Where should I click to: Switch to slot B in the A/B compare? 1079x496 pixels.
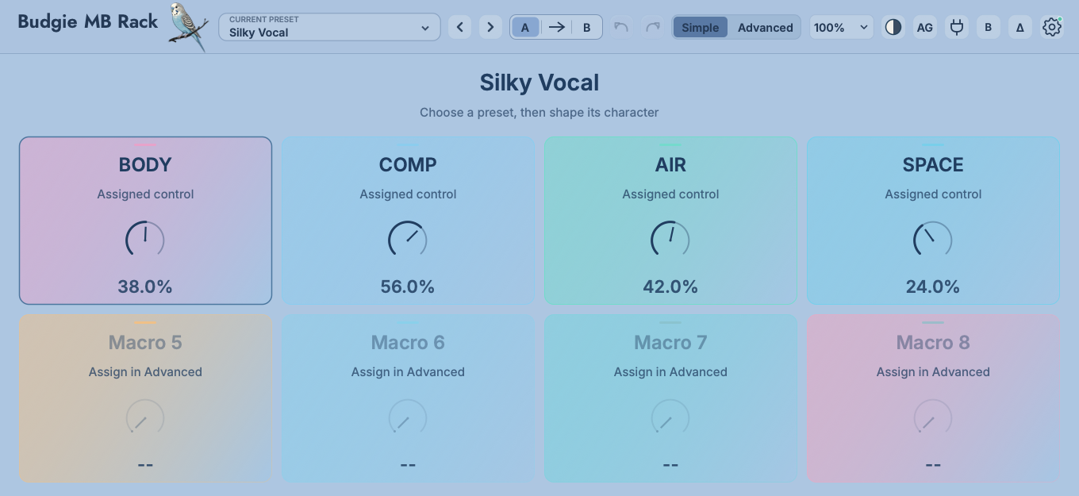[x=587, y=27]
